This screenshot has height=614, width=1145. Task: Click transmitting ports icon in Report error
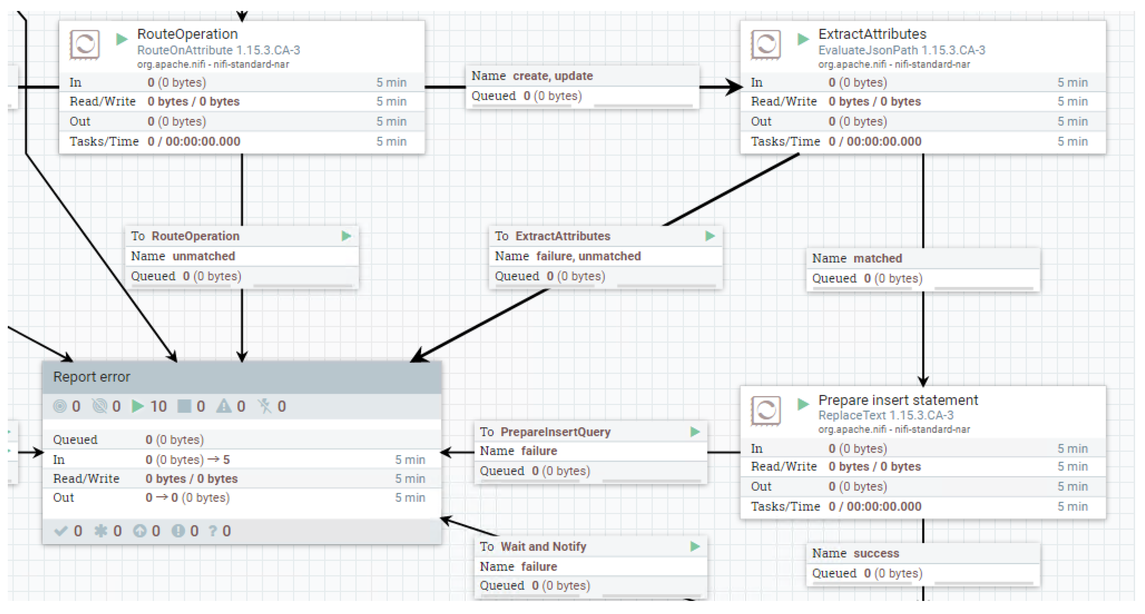coord(60,406)
